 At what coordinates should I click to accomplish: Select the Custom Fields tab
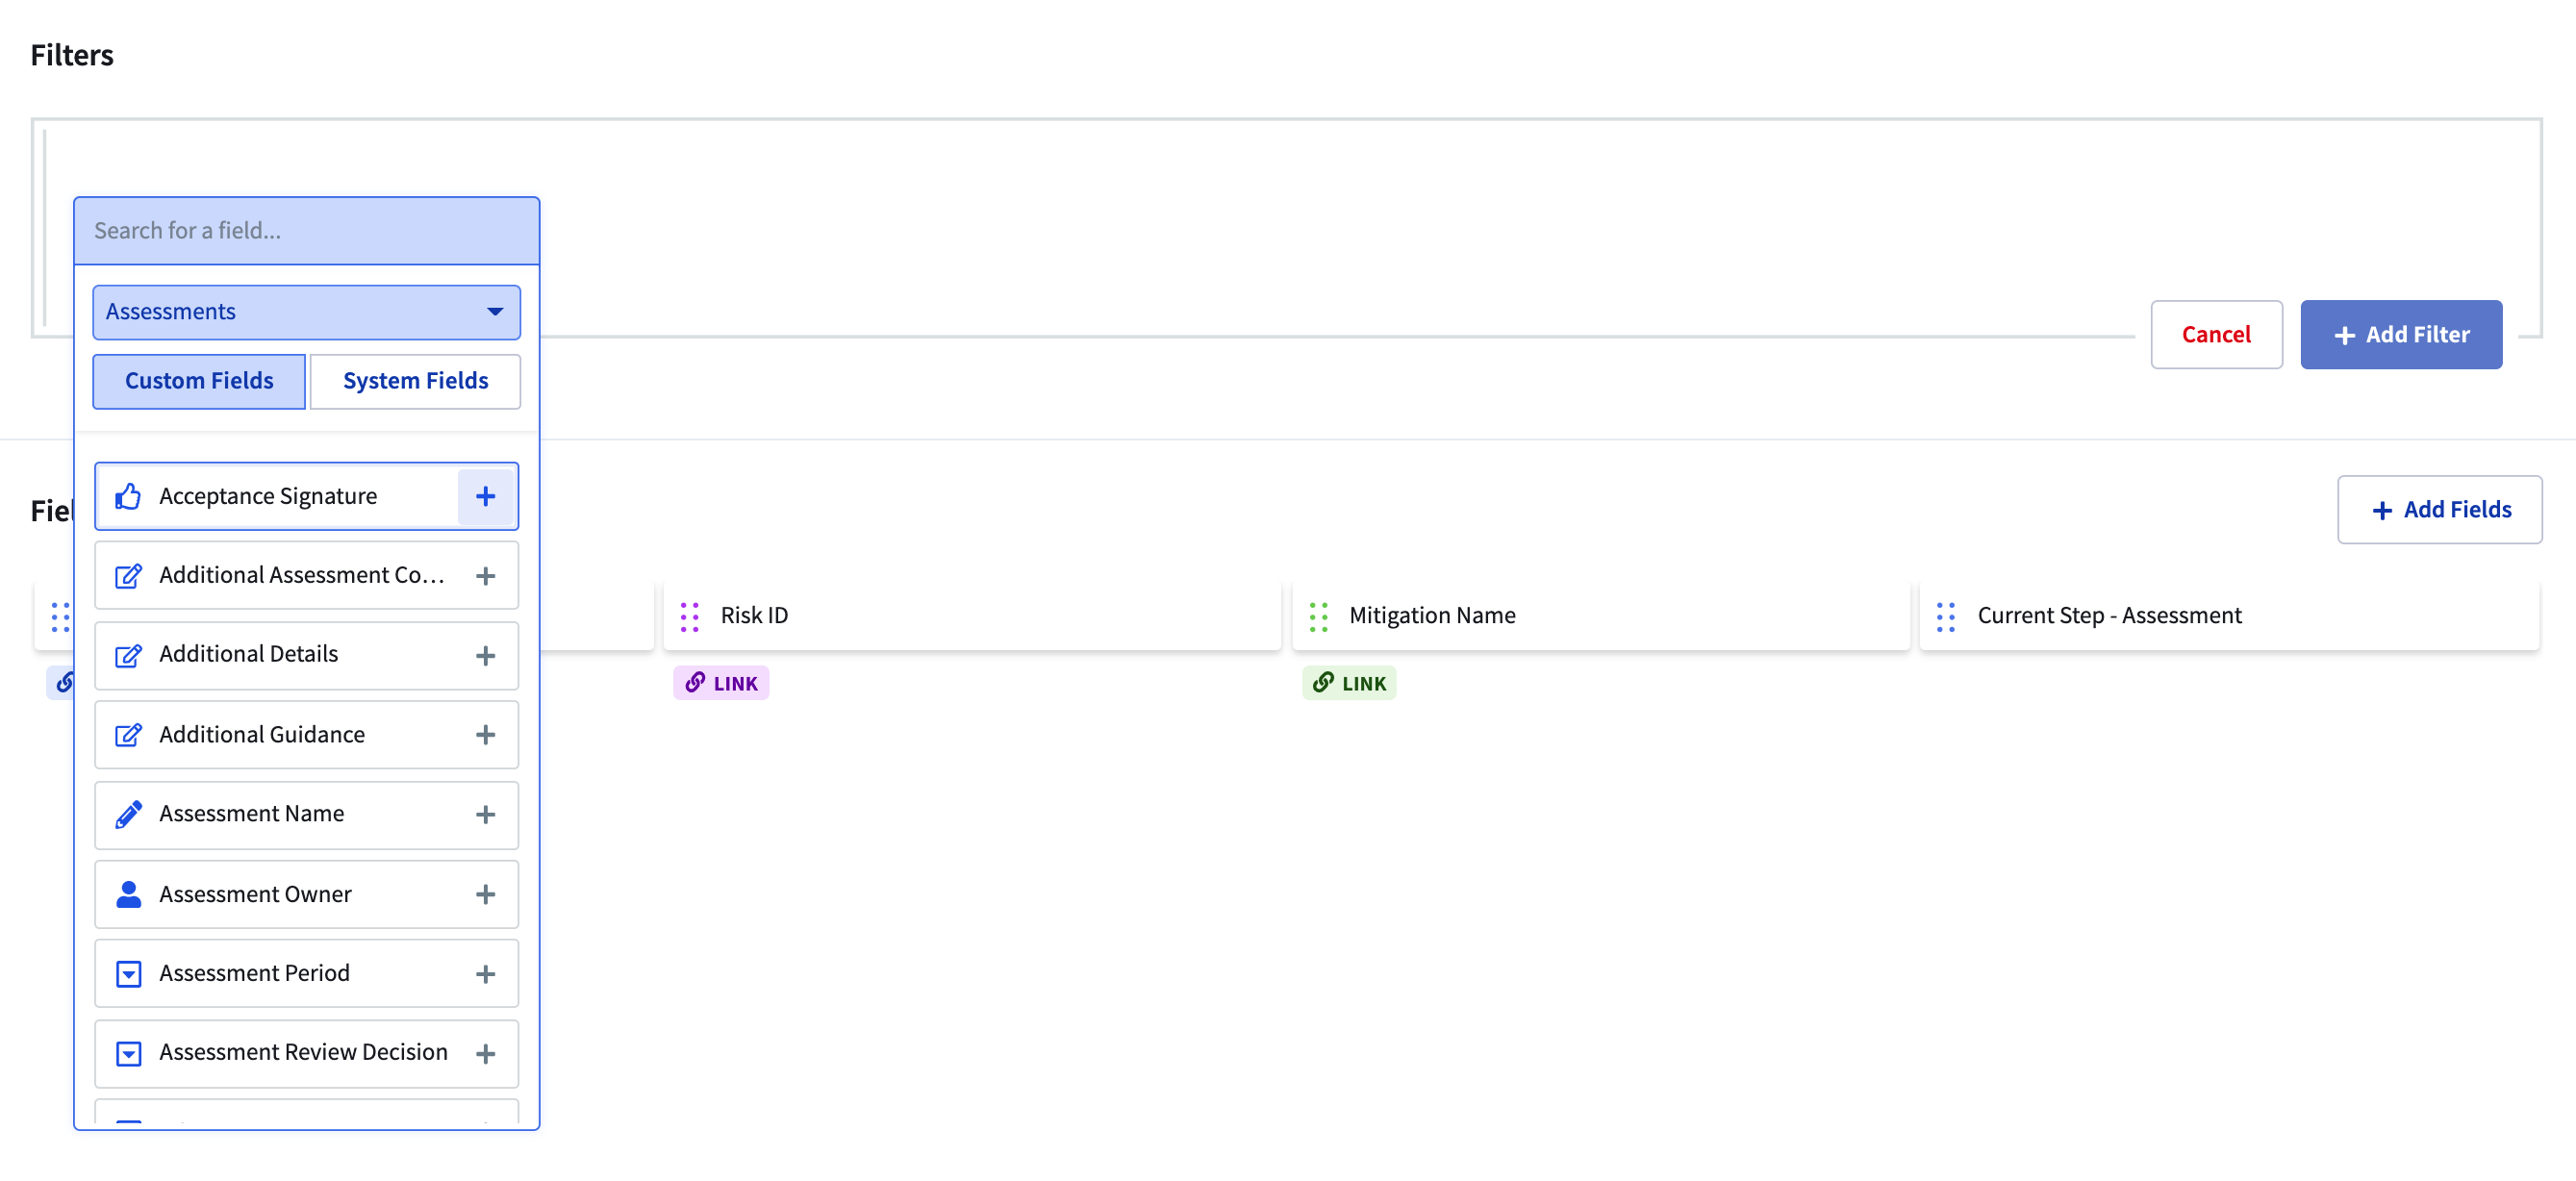pos(198,380)
